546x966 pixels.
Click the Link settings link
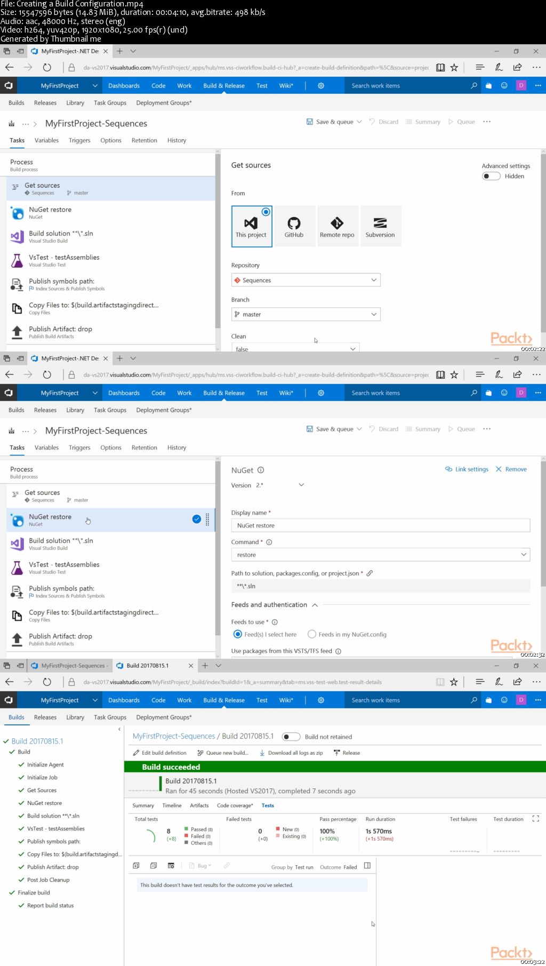click(x=467, y=469)
